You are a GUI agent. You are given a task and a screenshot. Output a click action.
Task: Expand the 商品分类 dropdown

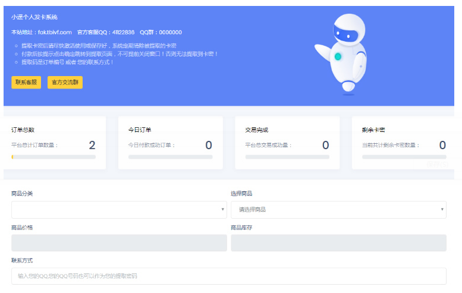(x=119, y=209)
